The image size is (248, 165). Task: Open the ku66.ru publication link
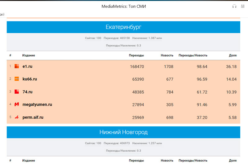coord(30,79)
